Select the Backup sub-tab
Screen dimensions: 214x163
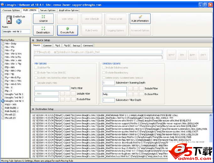point(76,45)
